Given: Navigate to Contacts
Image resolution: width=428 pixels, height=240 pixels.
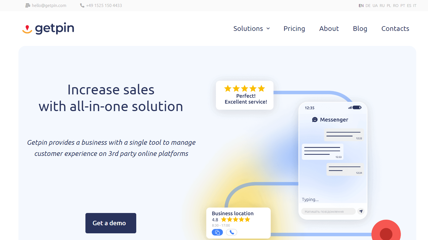Looking at the screenshot, I should click(x=395, y=28).
